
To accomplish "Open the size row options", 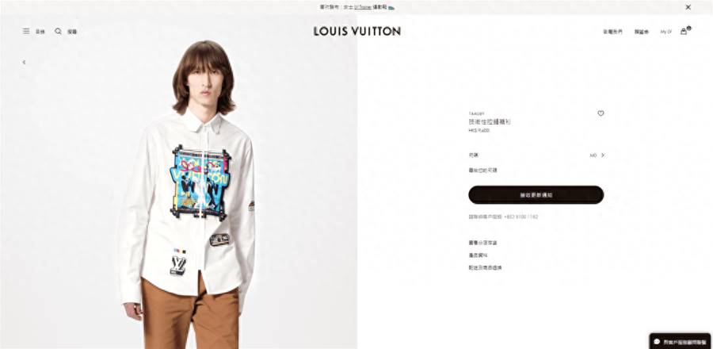I will [x=536, y=155].
